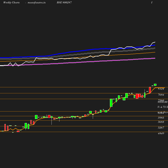168x168 pixels.
Task: Click the 5683 price level label
Action: (x=161, y=122)
